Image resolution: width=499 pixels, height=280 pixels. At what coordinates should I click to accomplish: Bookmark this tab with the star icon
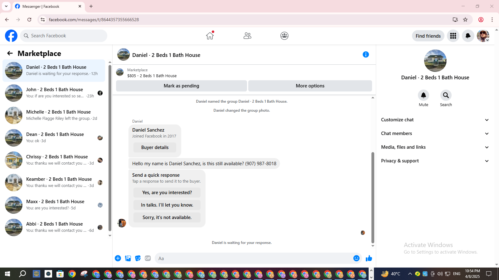coord(465,20)
